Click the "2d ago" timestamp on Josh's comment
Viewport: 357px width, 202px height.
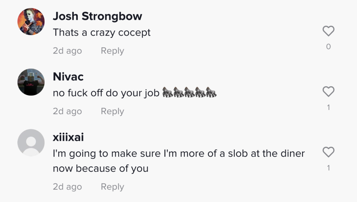coord(67,51)
